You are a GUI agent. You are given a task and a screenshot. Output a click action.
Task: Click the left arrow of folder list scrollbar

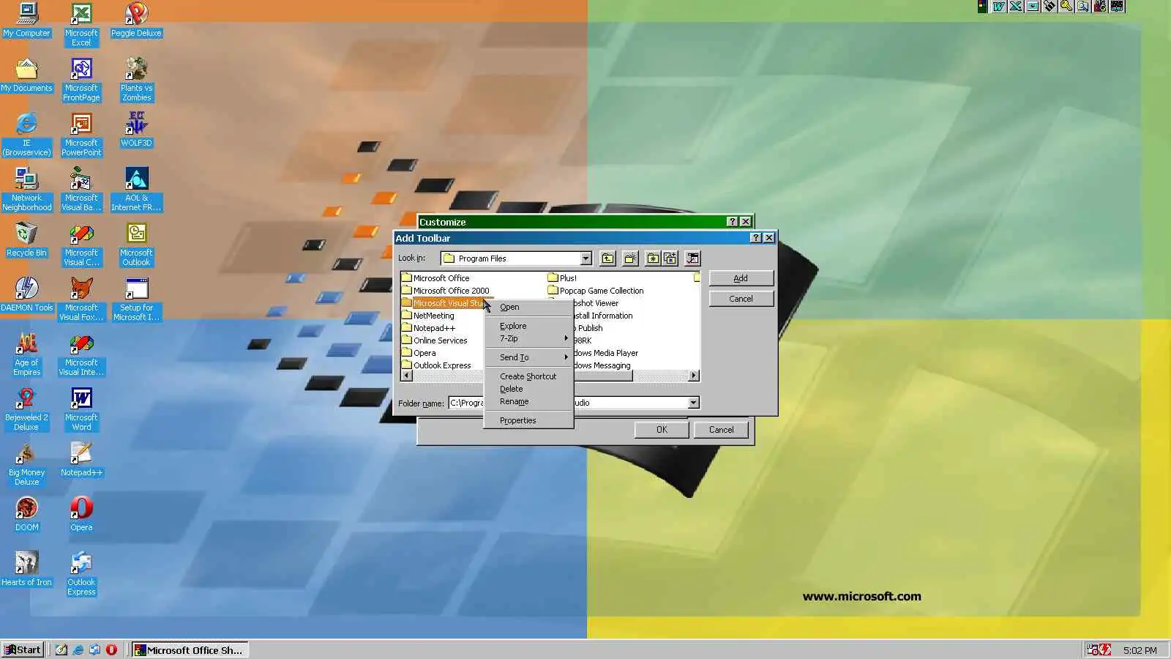point(407,376)
